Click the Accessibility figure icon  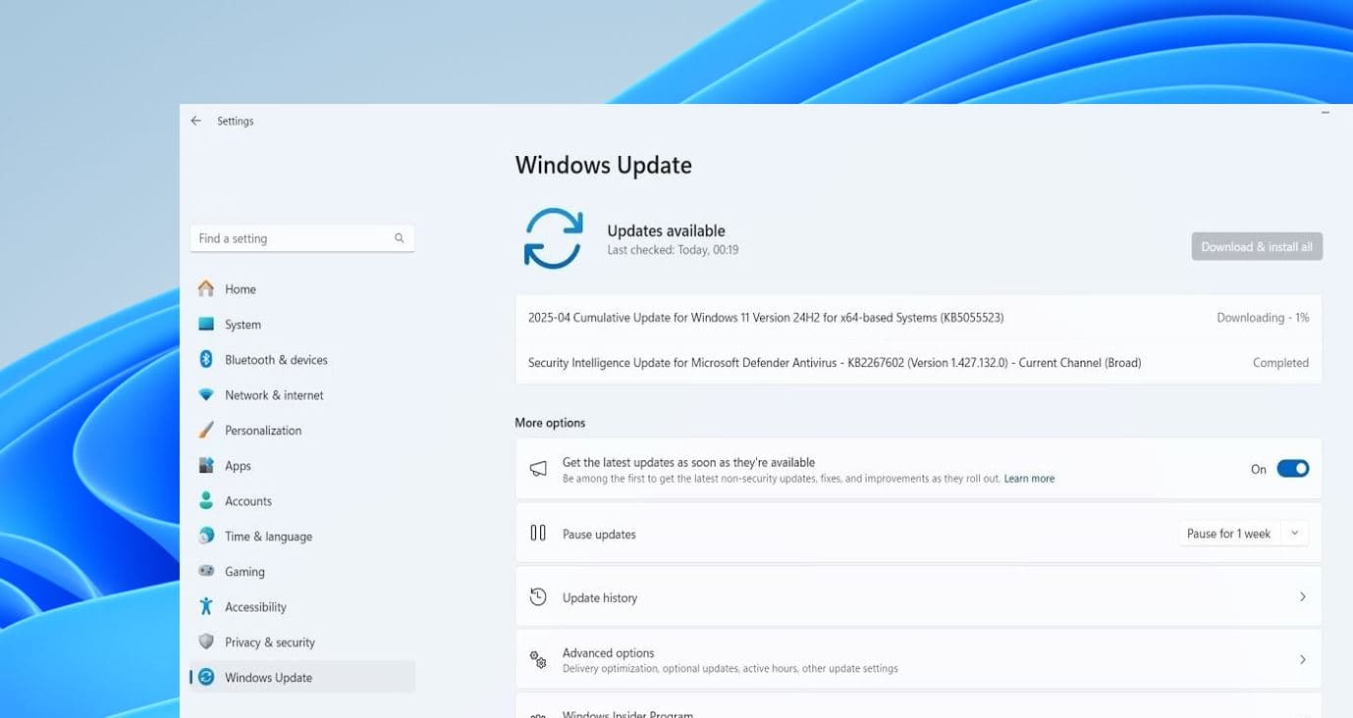point(206,606)
